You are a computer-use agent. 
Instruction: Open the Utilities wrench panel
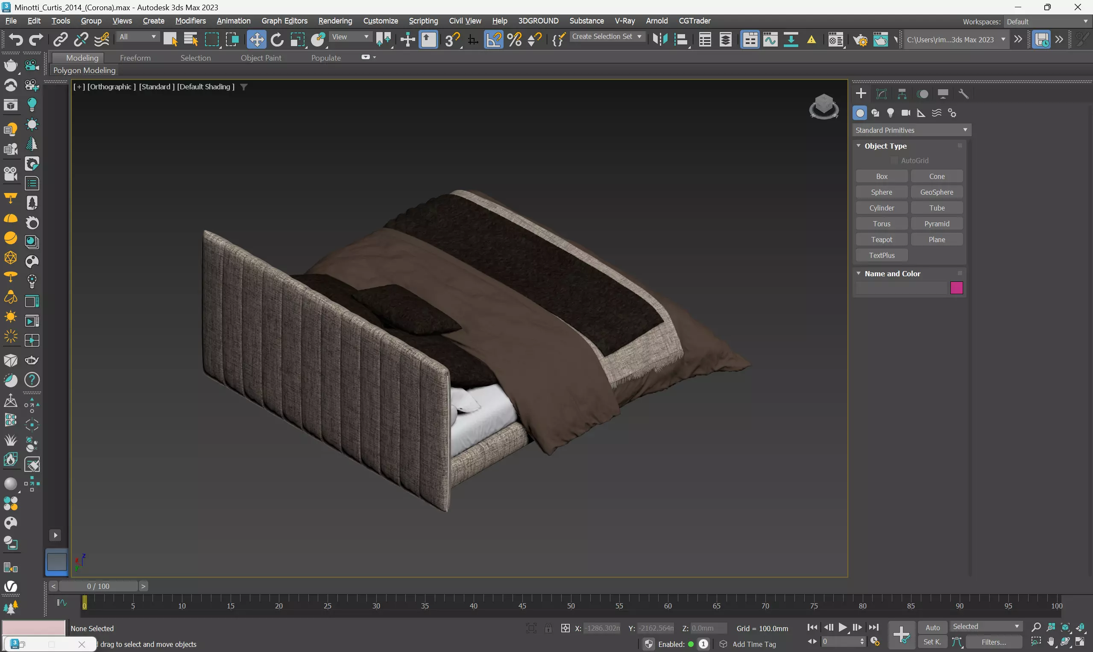(964, 94)
